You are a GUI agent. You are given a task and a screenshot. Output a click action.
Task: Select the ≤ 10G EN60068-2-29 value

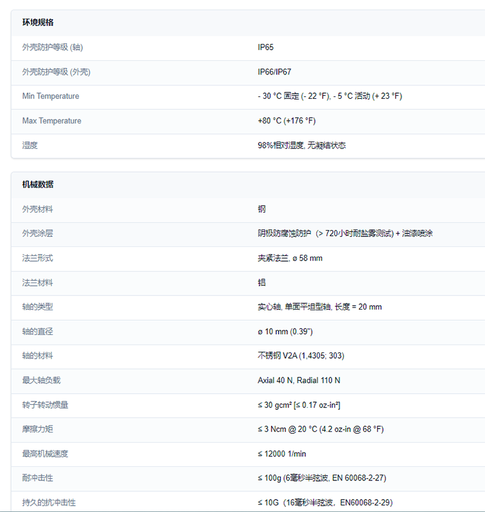(325, 502)
